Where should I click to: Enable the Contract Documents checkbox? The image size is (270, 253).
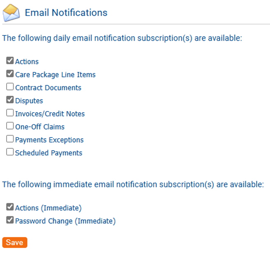click(x=10, y=87)
